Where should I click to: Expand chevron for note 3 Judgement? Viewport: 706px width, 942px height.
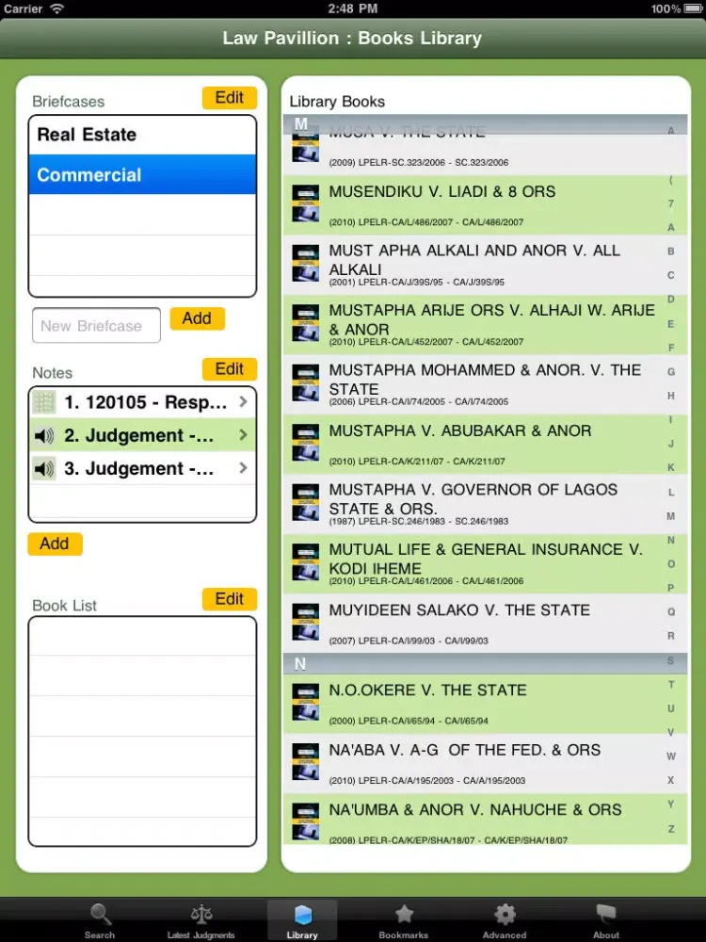(243, 467)
